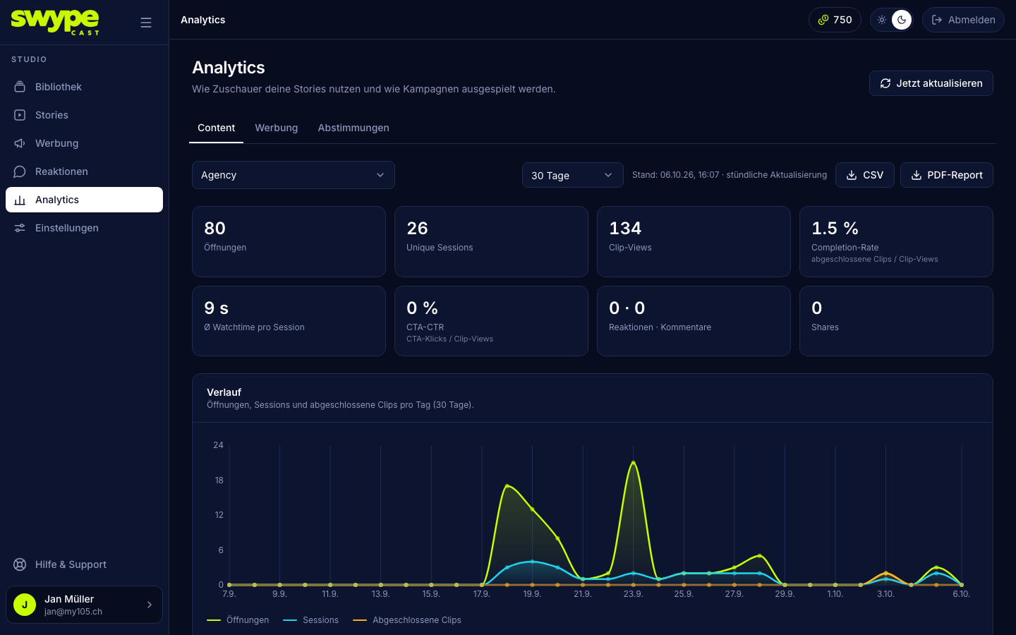Click the 134 Clip-Views stat card

tap(694, 241)
